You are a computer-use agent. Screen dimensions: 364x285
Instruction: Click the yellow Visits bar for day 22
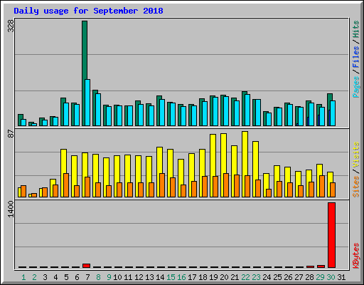(245, 164)
